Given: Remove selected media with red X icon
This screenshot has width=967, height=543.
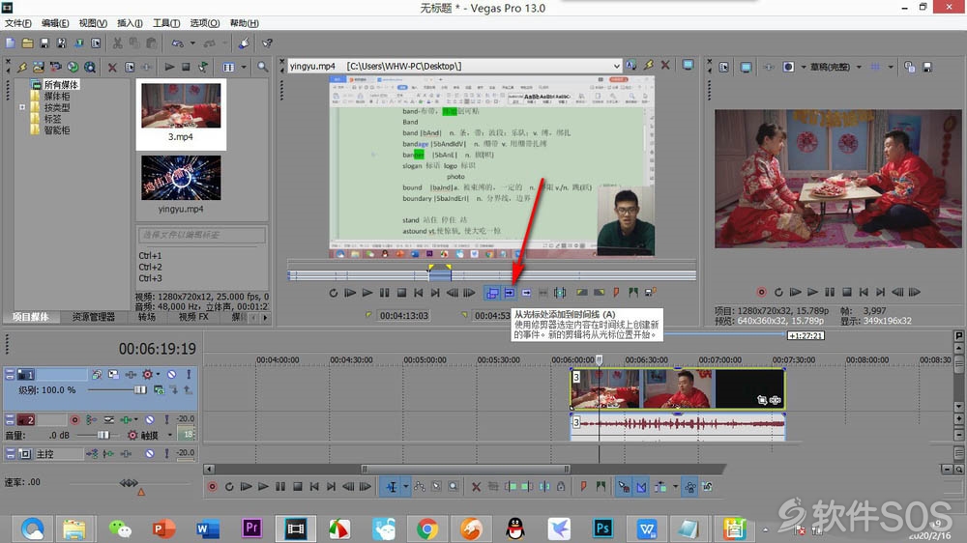Looking at the screenshot, I should (x=112, y=67).
